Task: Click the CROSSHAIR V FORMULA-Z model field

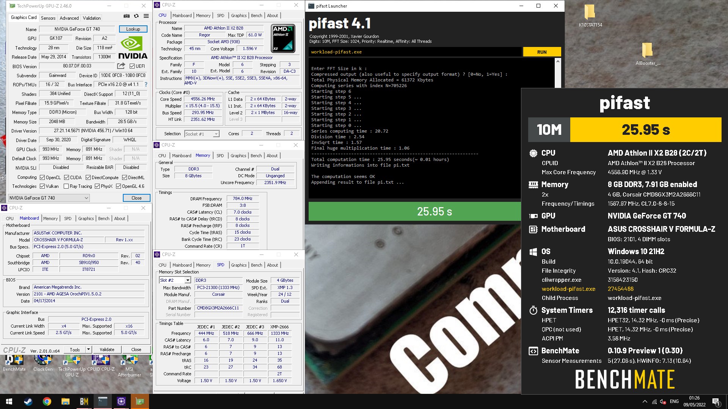Action: [x=68, y=240]
